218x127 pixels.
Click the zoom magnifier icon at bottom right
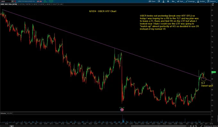(x=196, y=126)
